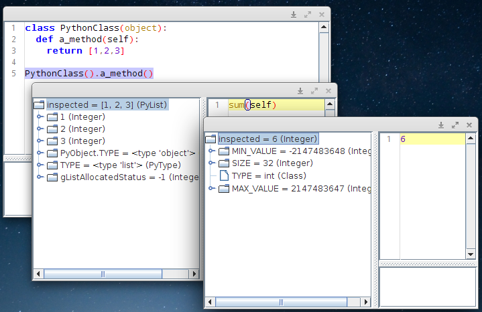Click the 'return [1,2,3]' code line
This screenshot has height=312, width=482.
click(x=85, y=51)
